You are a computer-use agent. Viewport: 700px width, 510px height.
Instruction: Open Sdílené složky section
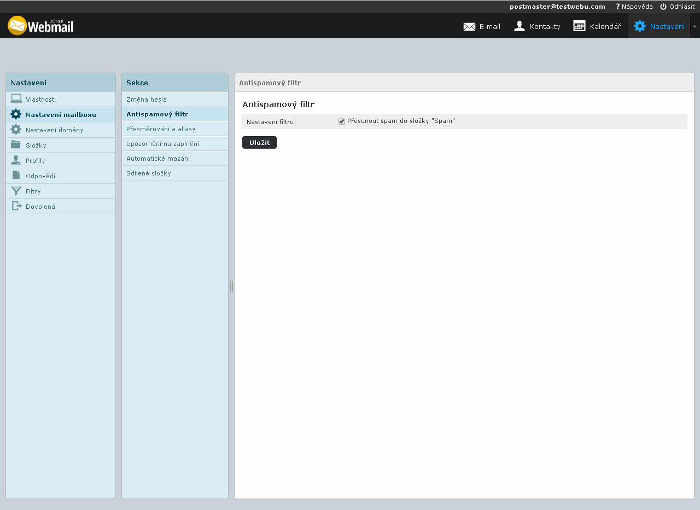149,173
